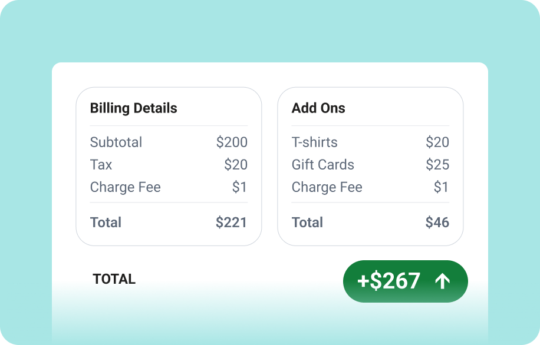Image resolution: width=540 pixels, height=345 pixels.
Task: Click the Total label under Billing Details
Action: [106, 222]
